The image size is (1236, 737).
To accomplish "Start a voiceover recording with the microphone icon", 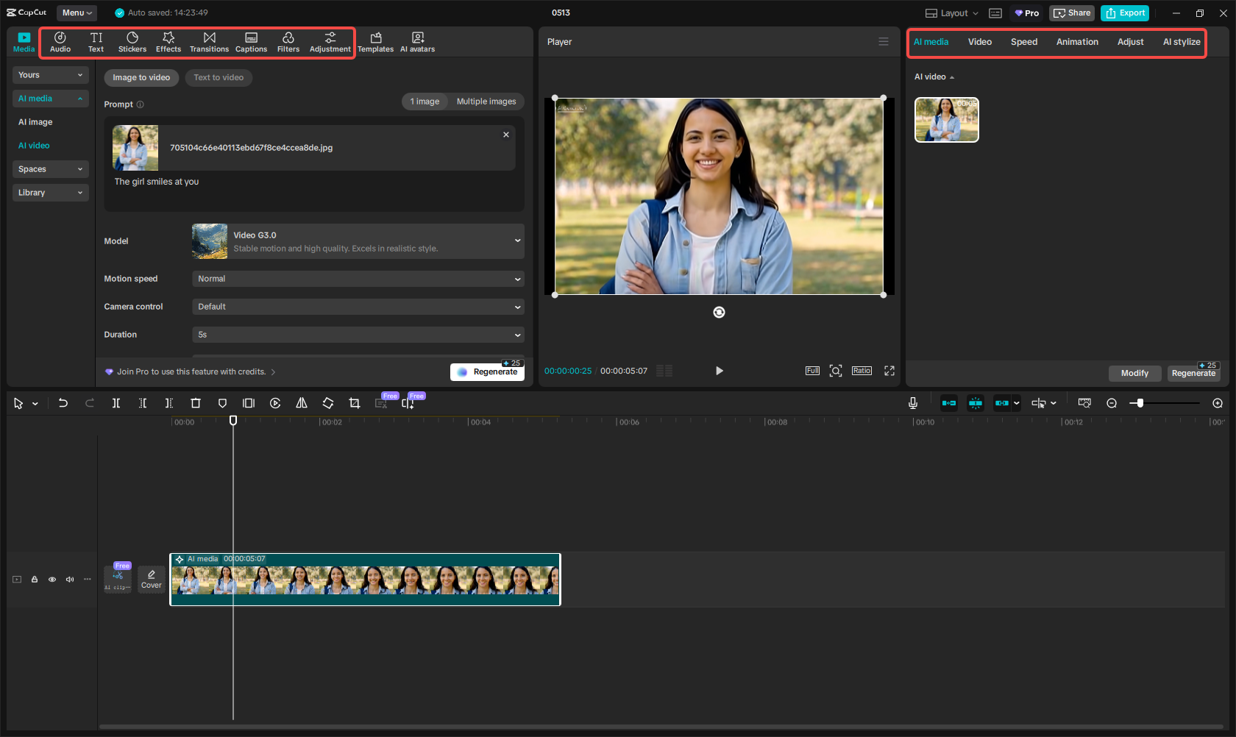I will [912, 403].
